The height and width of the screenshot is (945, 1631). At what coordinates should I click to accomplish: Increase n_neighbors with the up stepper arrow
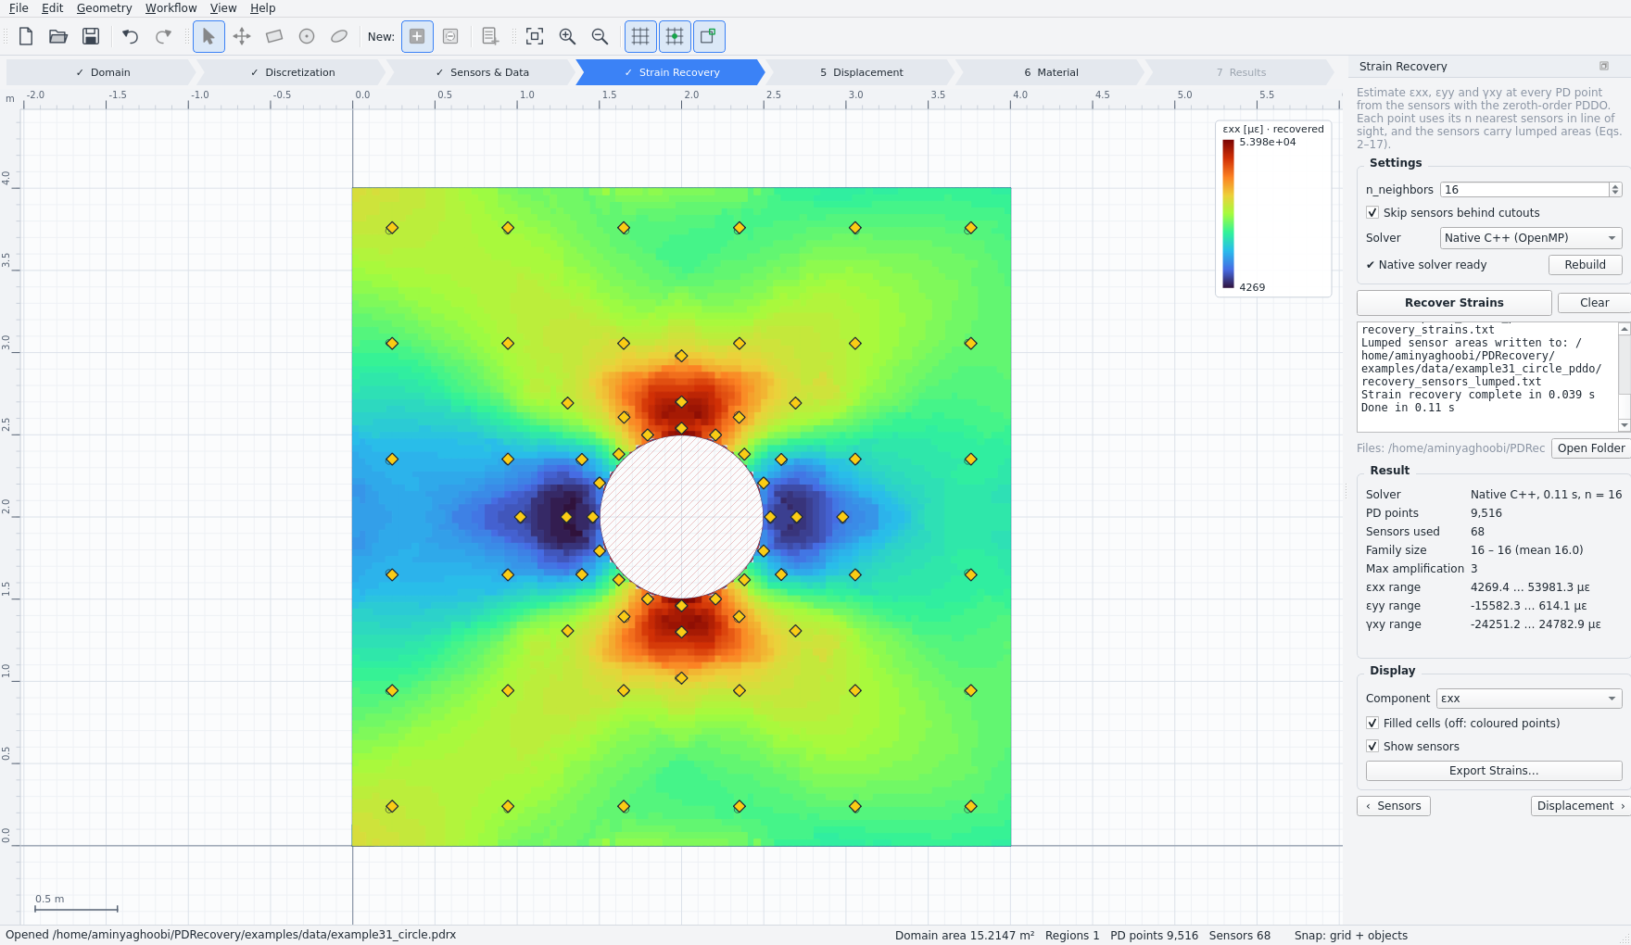[x=1615, y=186]
